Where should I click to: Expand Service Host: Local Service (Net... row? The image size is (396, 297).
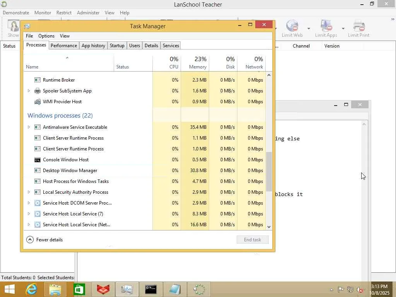point(29,225)
